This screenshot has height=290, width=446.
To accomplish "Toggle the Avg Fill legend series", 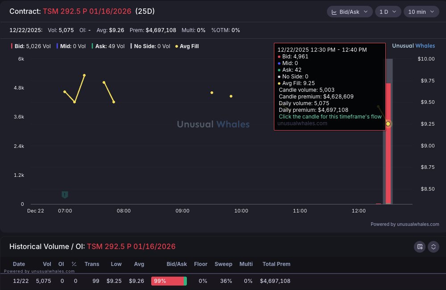I will point(187,46).
